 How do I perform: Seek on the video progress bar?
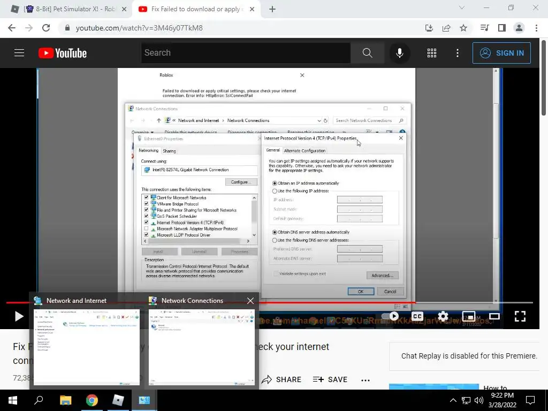[x=270, y=302]
